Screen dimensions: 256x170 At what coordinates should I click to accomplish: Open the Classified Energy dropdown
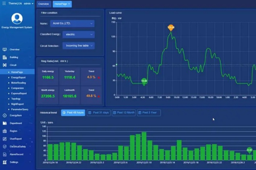coord(78,35)
